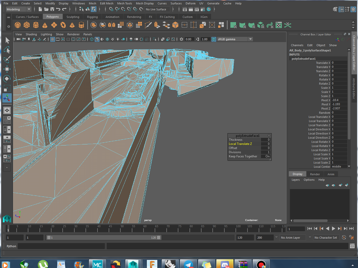
Task: Click the save scene icon
Action: 52,9
